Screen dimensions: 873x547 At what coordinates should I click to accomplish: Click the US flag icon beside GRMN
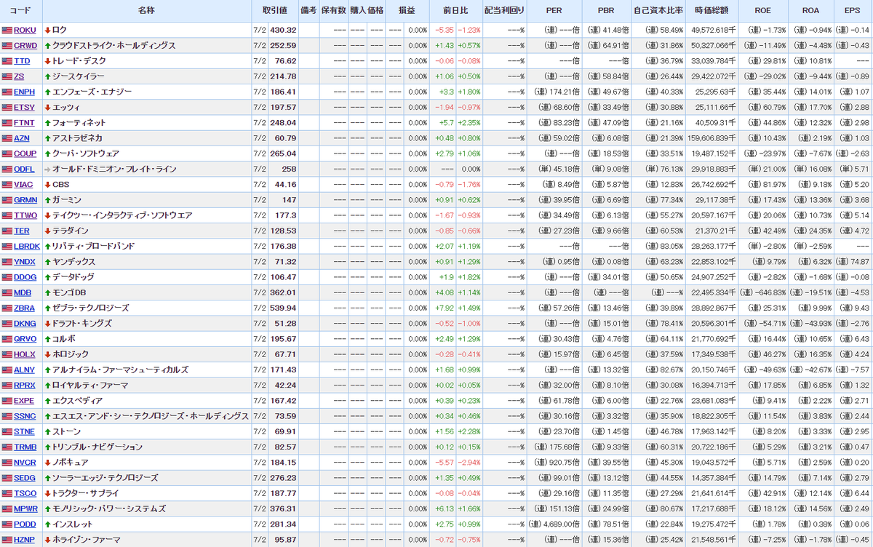[7, 200]
